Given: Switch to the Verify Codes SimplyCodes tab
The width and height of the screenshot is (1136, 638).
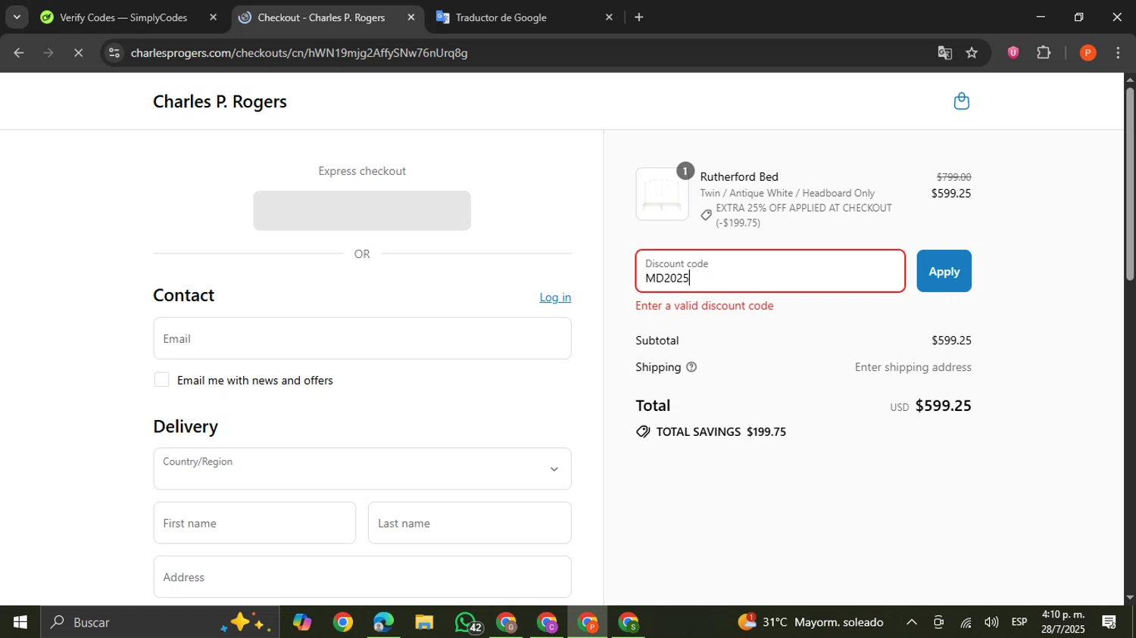Looking at the screenshot, I should (123, 17).
